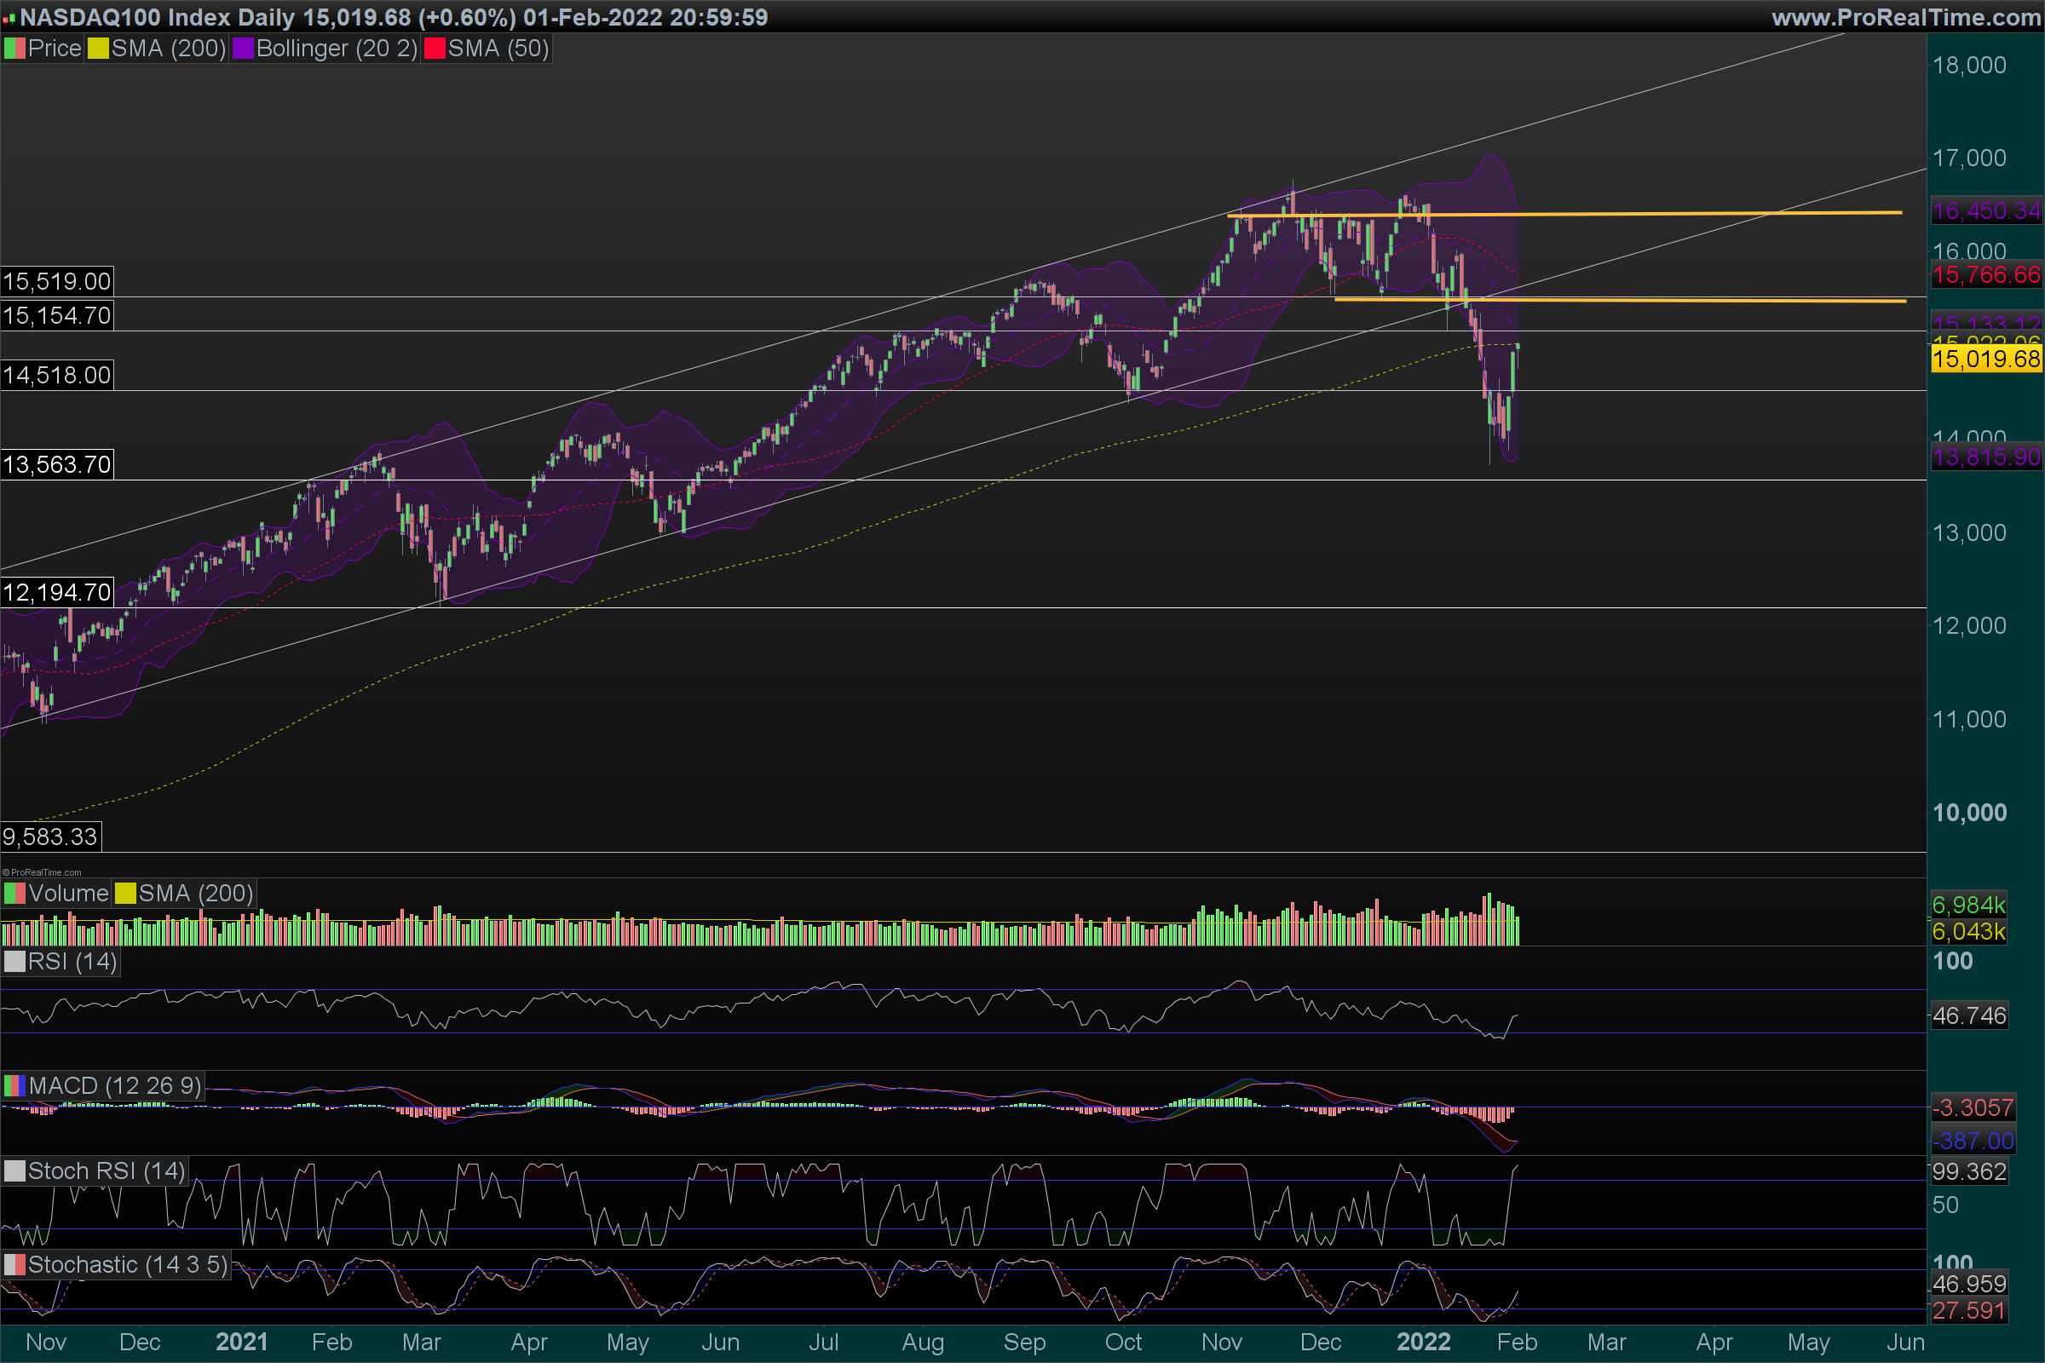Select the 12,194.70 support line label
Image resolution: width=2045 pixels, height=1363 pixels.
tap(56, 593)
